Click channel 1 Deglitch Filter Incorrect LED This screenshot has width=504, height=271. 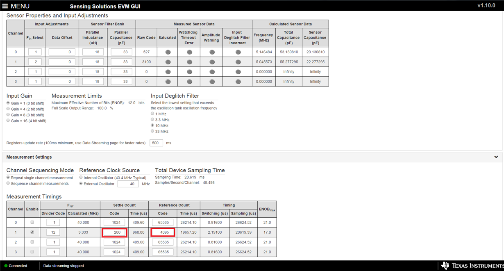[x=238, y=62]
